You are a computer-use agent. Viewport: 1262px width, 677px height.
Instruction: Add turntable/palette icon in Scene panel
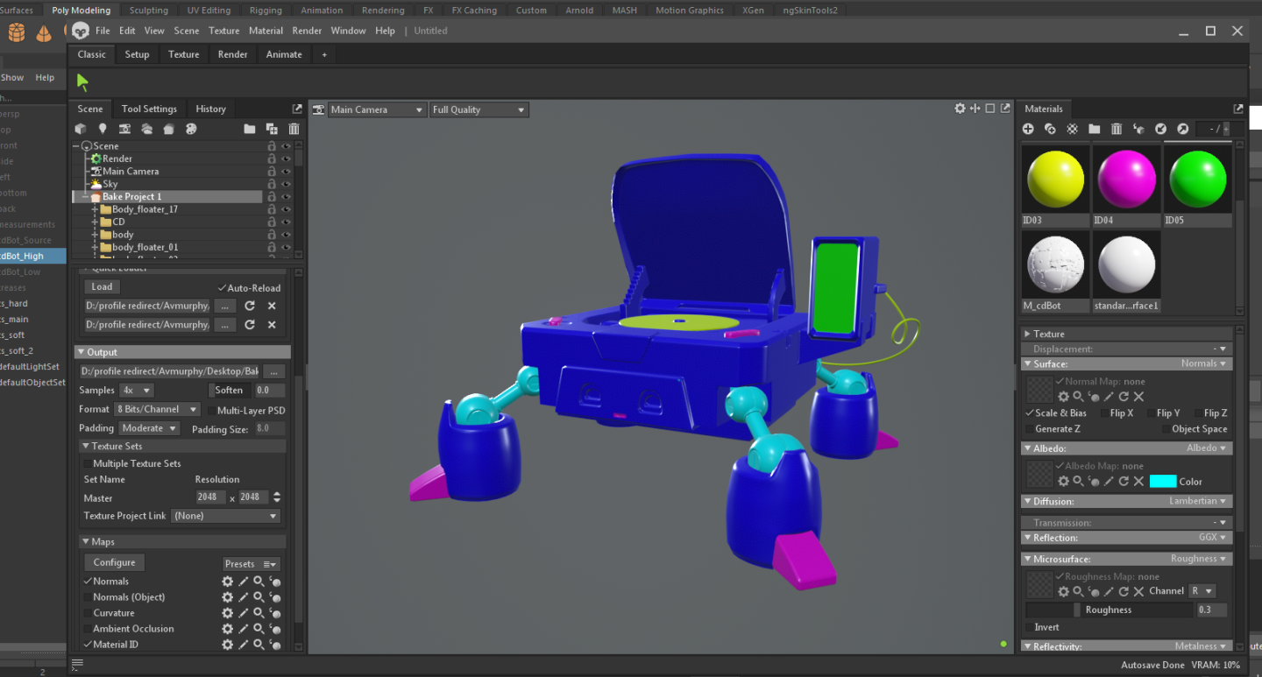190,129
